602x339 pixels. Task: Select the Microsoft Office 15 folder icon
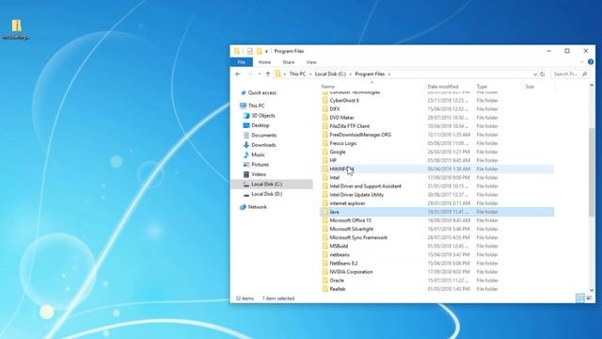325,220
